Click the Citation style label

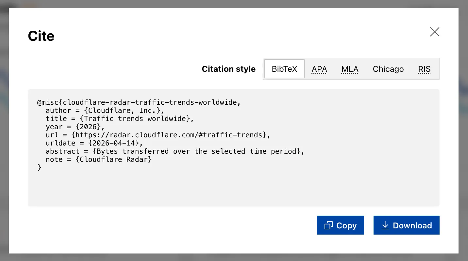pos(228,69)
